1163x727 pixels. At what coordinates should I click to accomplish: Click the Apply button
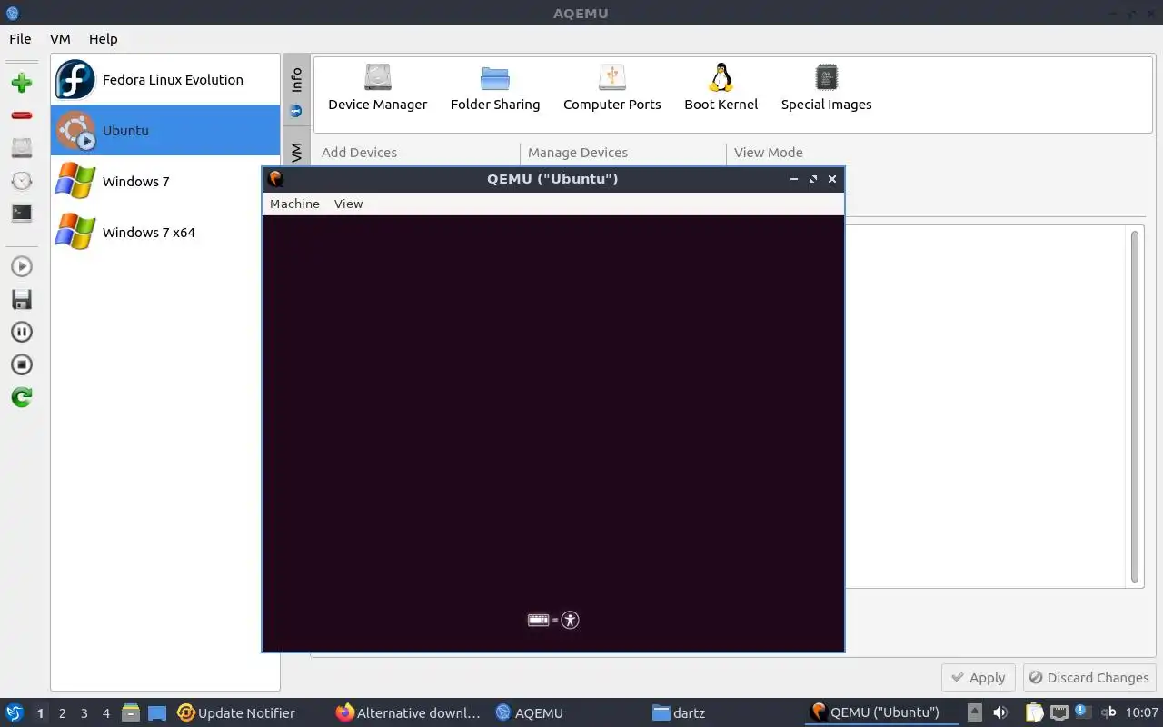(x=978, y=677)
